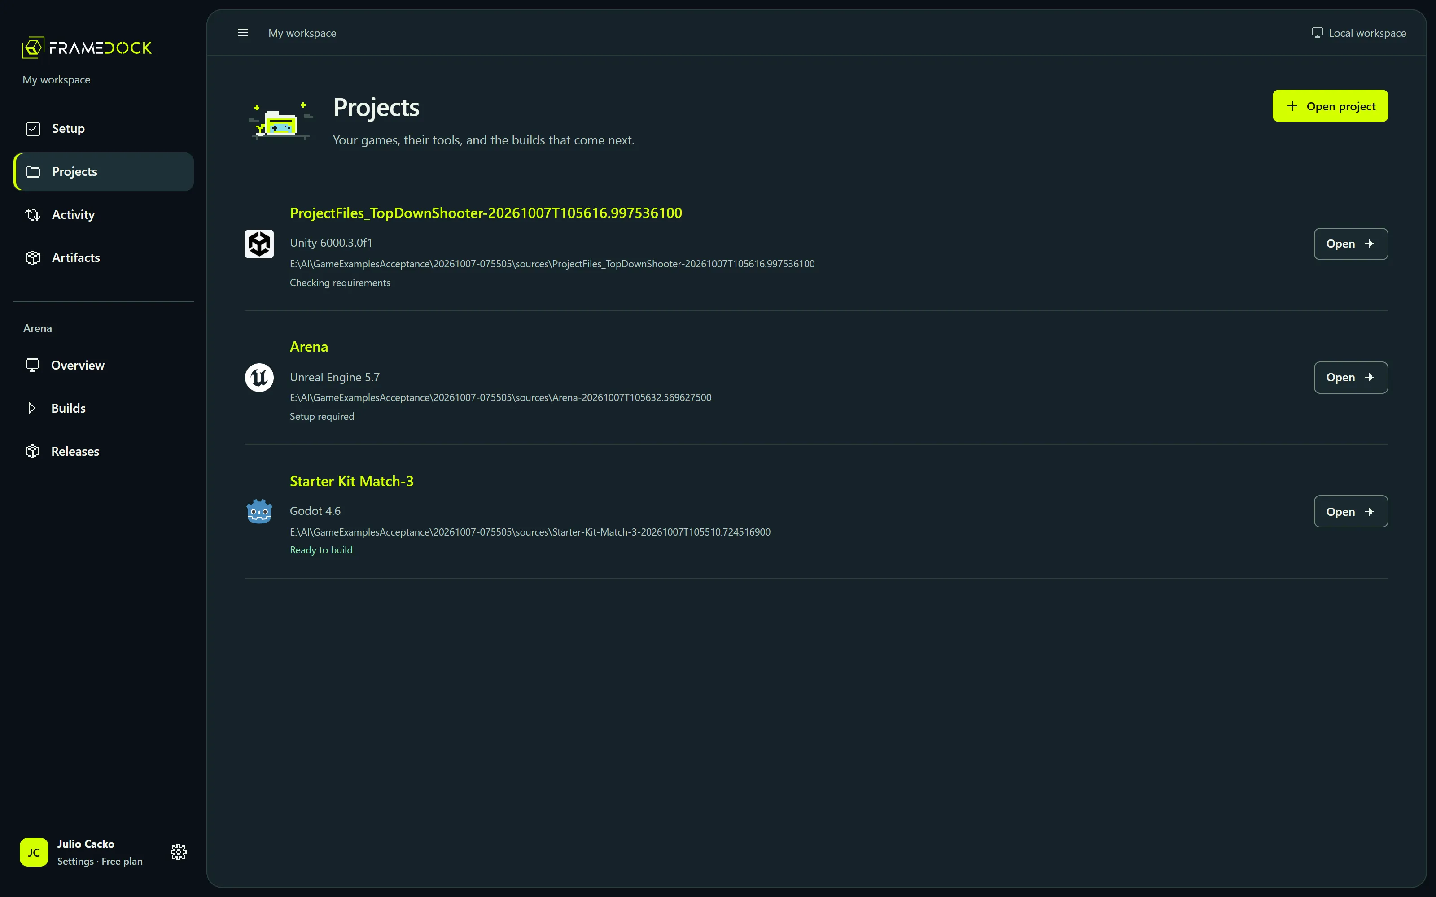Screen dimensions: 1436x897
Task: Click the arrow in TopDownShooter's Open button
Action: 1369,244
